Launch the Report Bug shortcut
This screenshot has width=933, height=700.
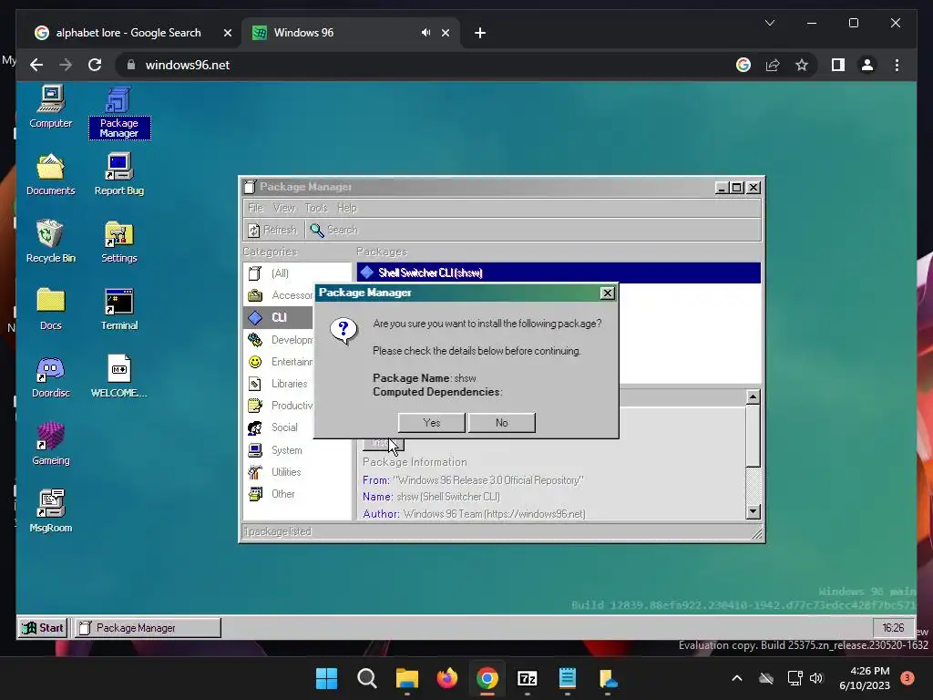click(119, 175)
